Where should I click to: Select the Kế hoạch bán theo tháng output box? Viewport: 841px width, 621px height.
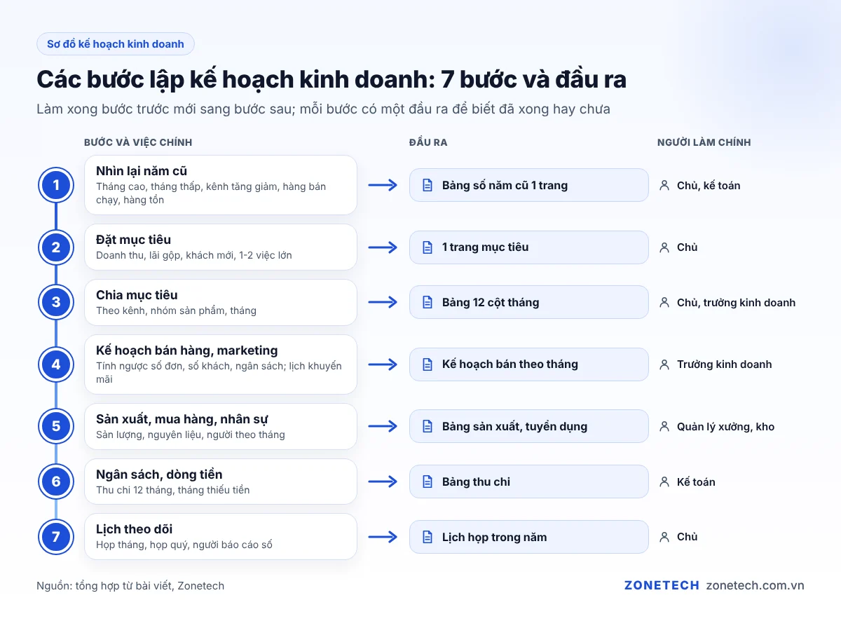tap(529, 364)
